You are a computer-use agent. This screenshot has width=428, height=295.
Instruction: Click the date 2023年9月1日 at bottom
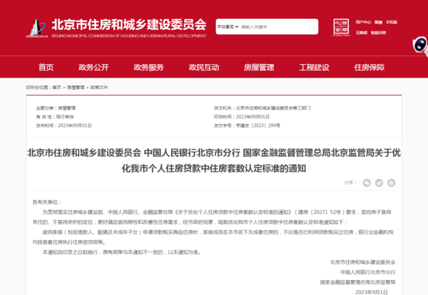pyautogui.click(x=371, y=292)
